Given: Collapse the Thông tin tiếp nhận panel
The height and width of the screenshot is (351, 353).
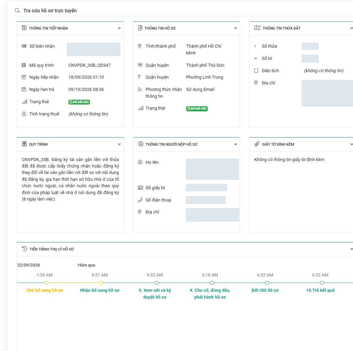Looking at the screenshot, I should click(x=119, y=28).
